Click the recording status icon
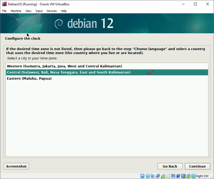 (x=178, y=176)
